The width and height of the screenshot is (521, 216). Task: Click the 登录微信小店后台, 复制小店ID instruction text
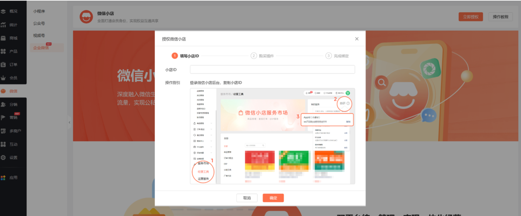[216, 83]
